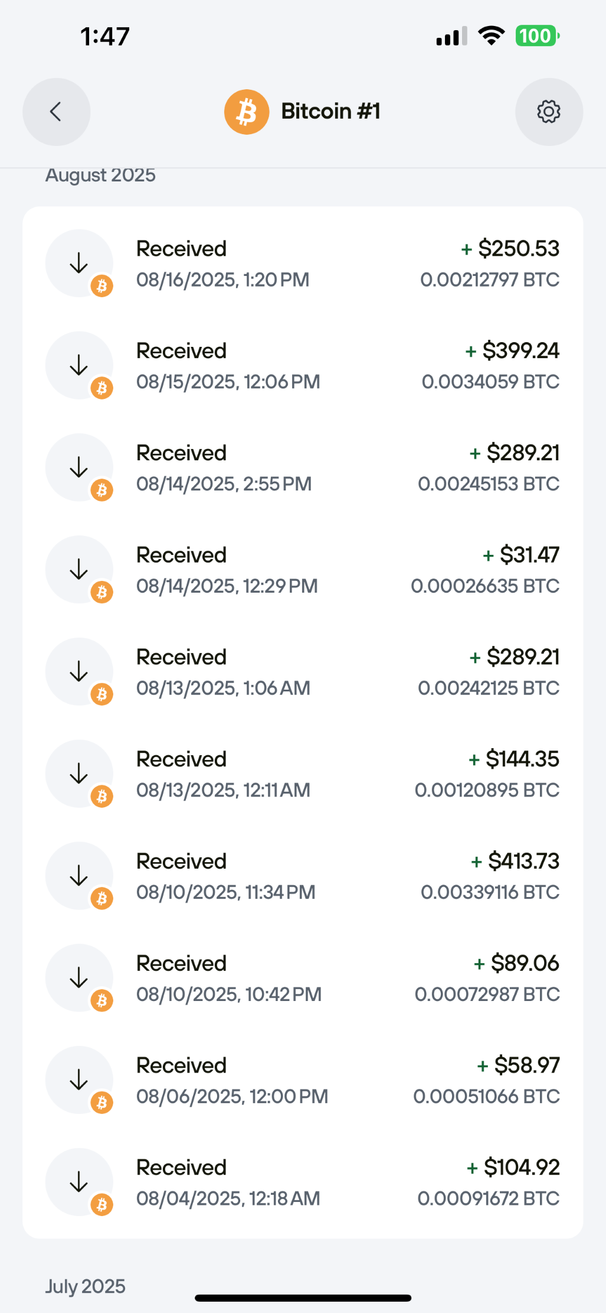Tap receive arrow icon for $413.73 transaction
Image resolution: width=606 pixels, height=1313 pixels.
[x=79, y=876]
